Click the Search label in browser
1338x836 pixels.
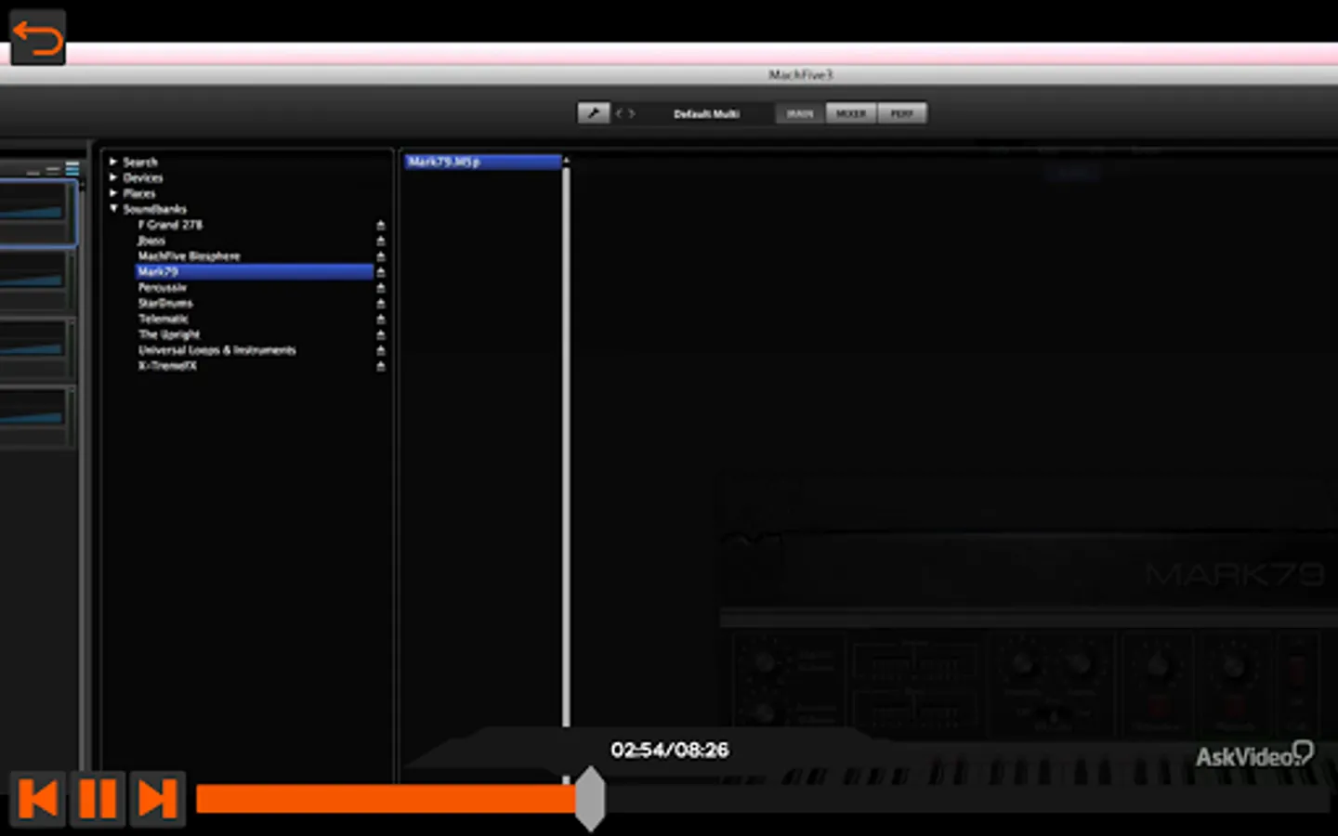coord(140,162)
